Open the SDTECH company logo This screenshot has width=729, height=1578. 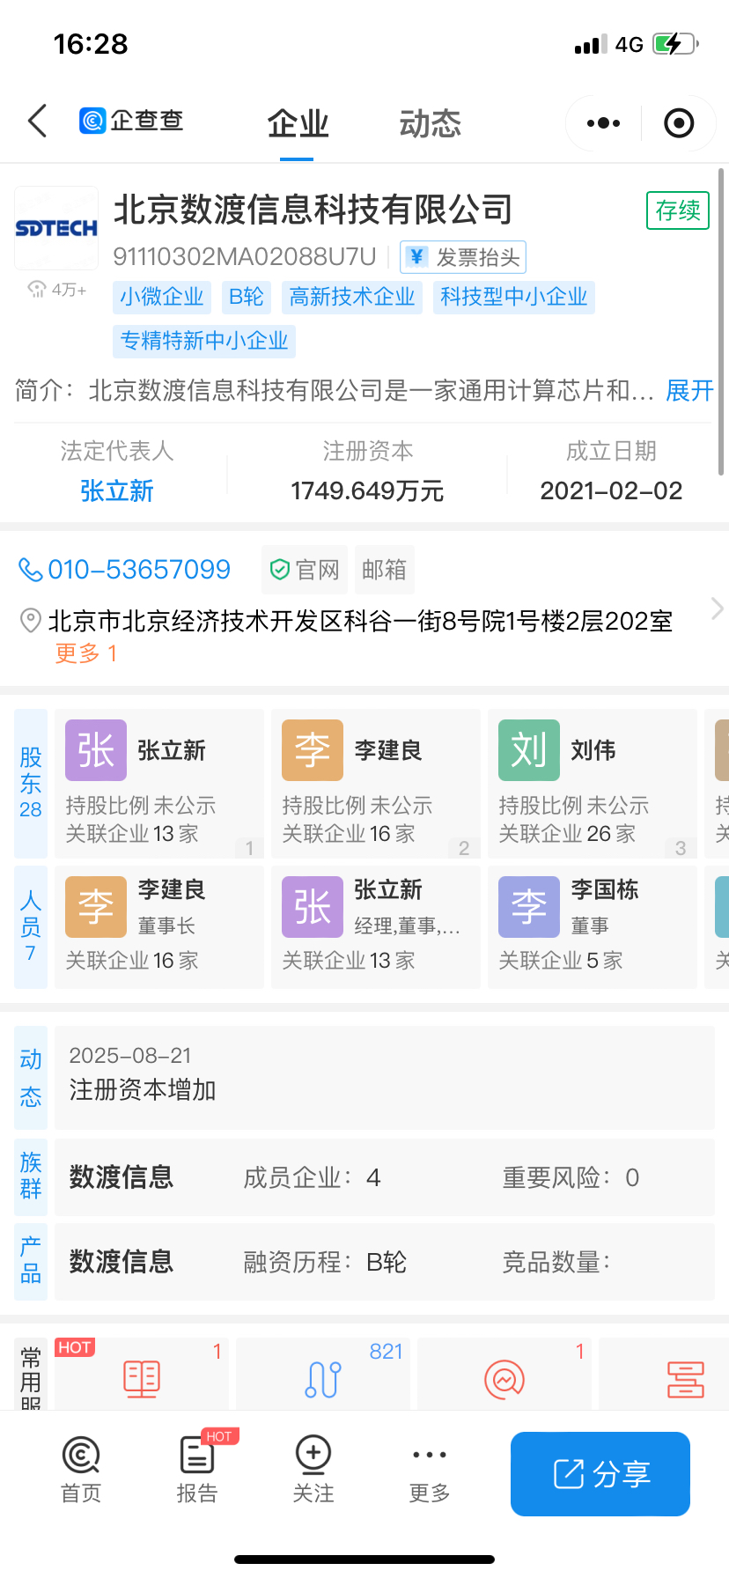tap(56, 228)
